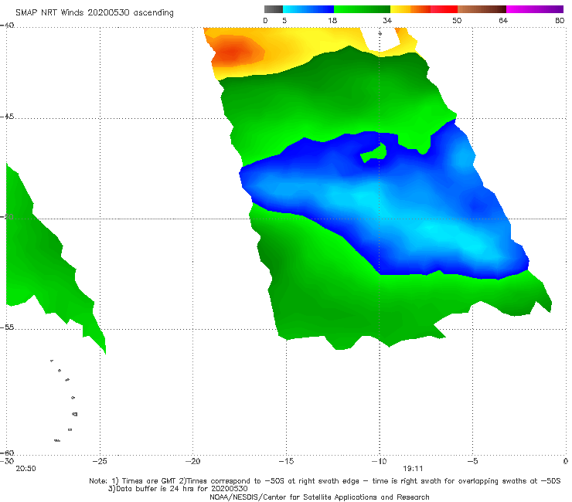
Task: Click the note 'Data buffer is 24 hrs for 20200530'
Action: (178, 489)
